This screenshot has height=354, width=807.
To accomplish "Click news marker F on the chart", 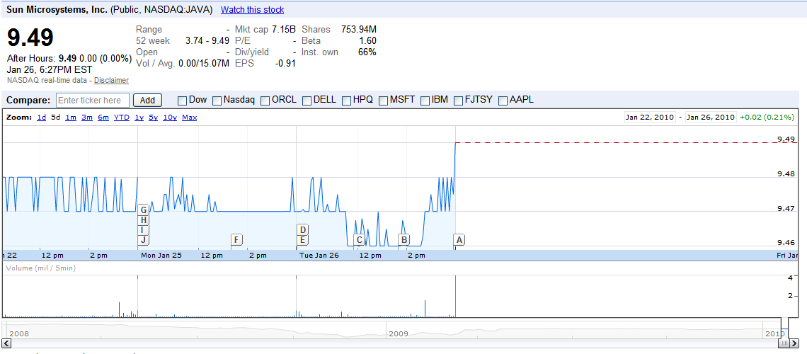I will [x=236, y=240].
